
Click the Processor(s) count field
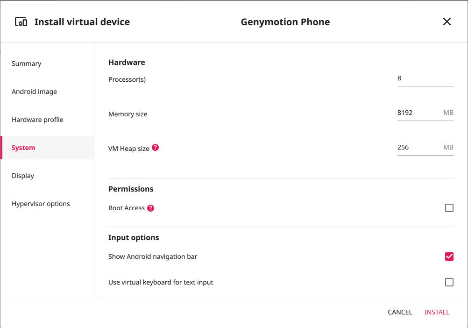425,78
